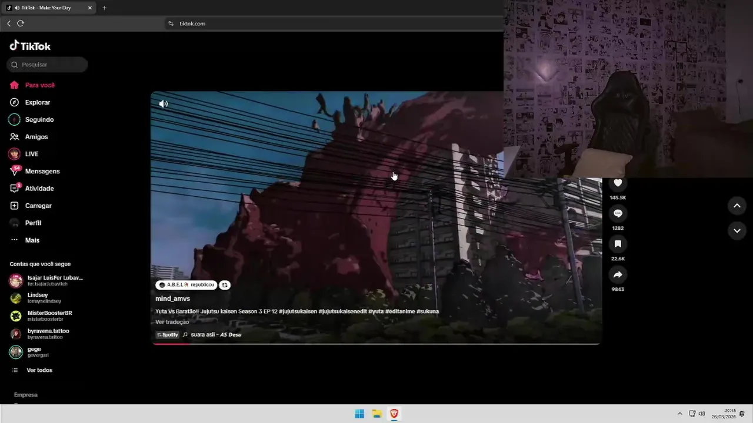Open the Windows Start menu
753x423 pixels.
pyautogui.click(x=359, y=414)
